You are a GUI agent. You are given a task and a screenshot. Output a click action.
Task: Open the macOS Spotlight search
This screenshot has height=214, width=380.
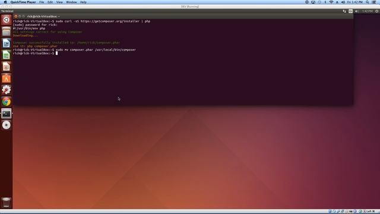click(368, 2)
